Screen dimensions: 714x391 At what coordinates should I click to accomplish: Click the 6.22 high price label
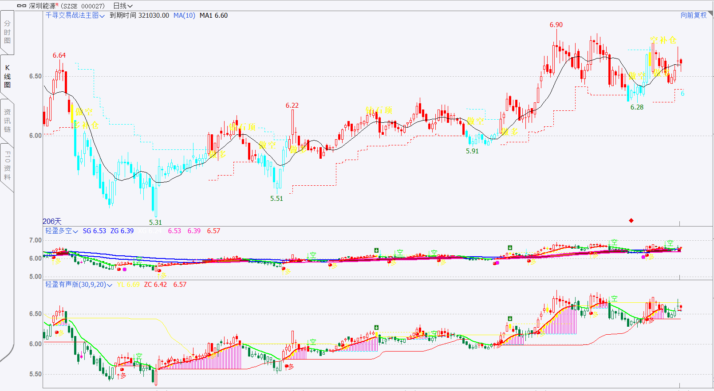[x=292, y=106]
